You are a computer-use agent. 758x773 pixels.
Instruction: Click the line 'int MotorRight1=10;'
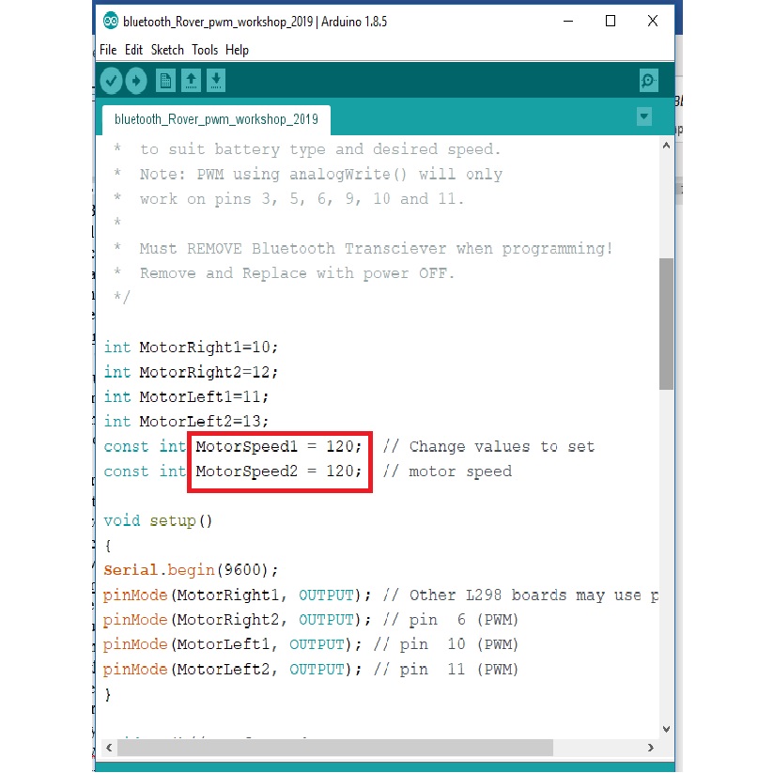tap(192, 348)
